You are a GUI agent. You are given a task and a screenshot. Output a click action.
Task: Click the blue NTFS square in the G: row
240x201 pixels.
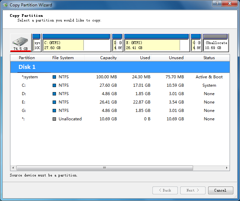pyautogui.click(x=54, y=111)
